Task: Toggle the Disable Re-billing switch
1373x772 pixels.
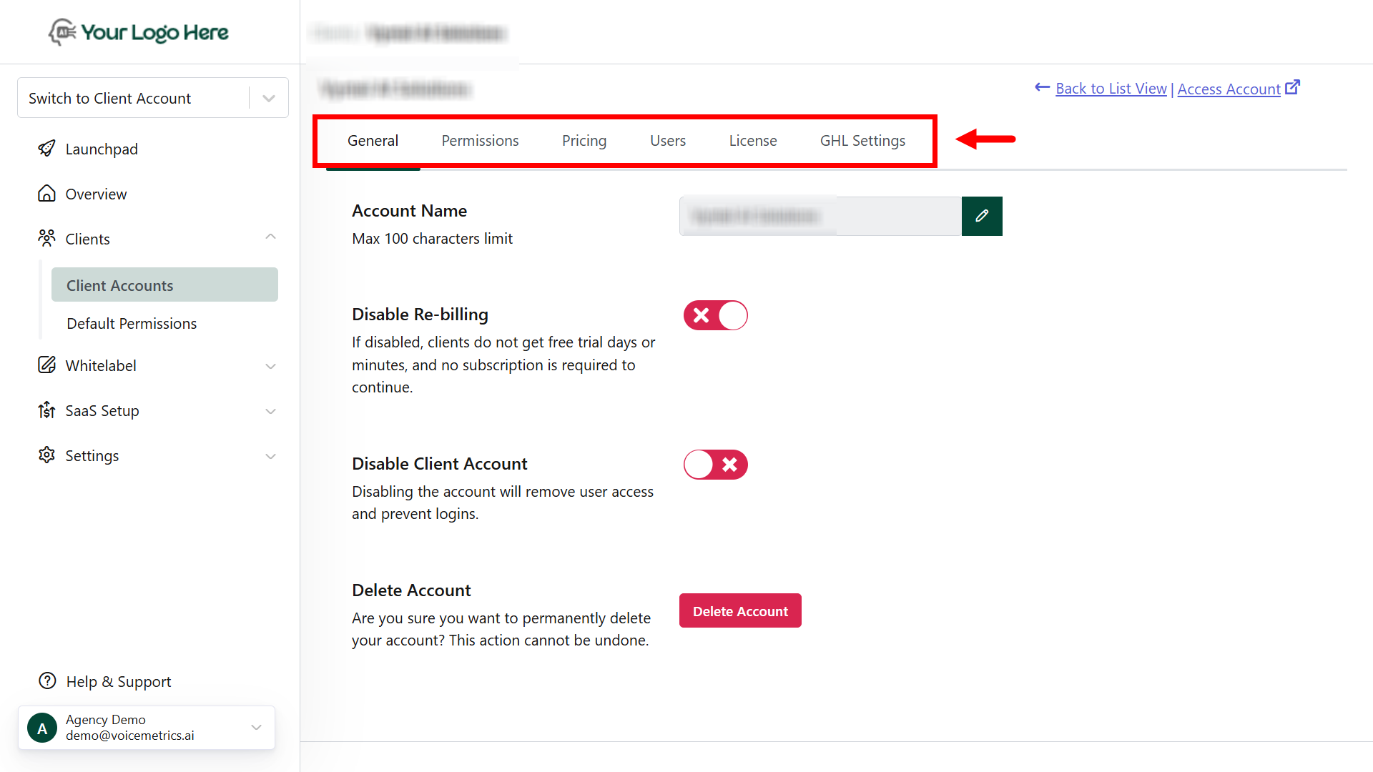Action: click(x=715, y=315)
